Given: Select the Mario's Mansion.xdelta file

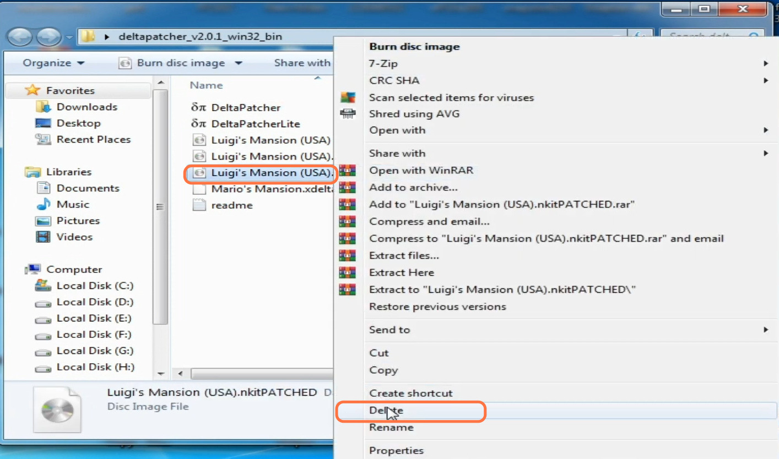Looking at the screenshot, I should tap(272, 189).
